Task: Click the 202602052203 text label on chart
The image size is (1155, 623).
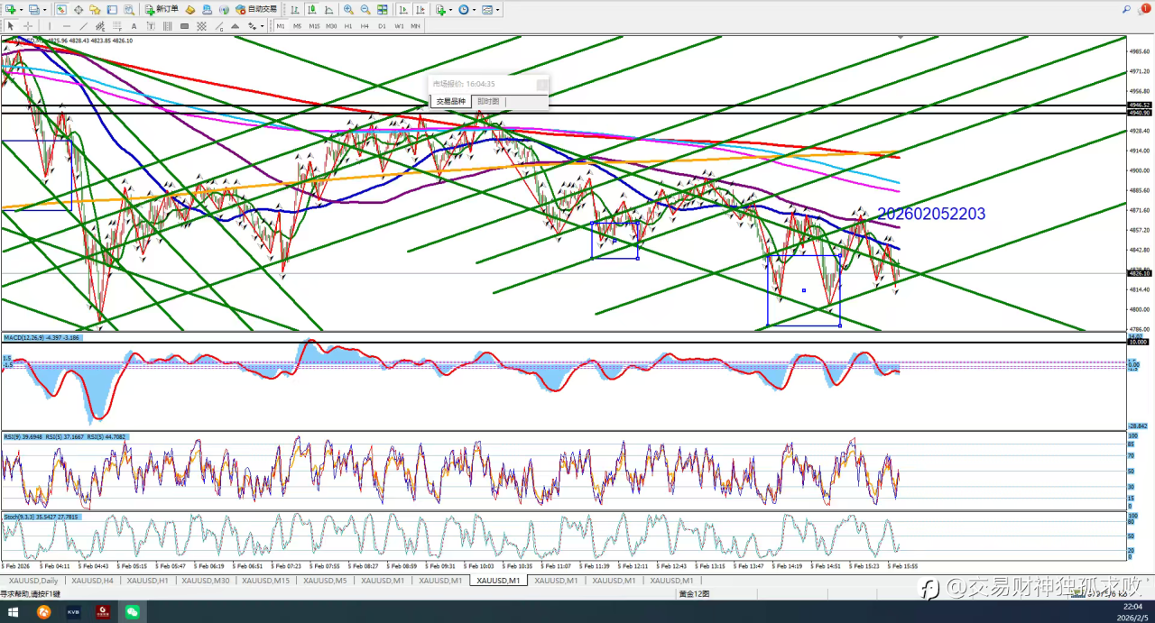Action: (x=931, y=215)
